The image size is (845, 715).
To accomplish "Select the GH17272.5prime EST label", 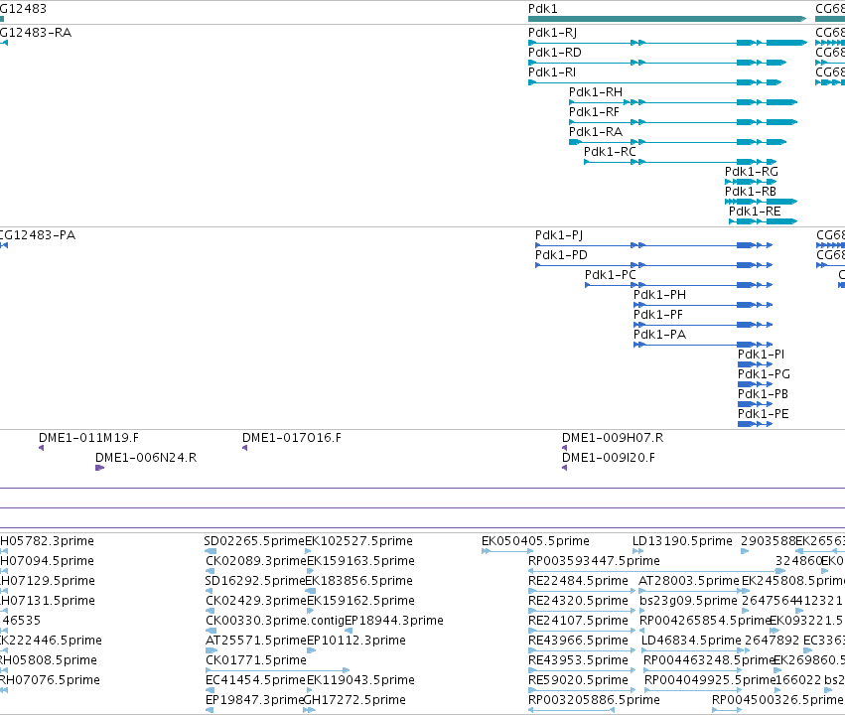I will tap(354, 700).
